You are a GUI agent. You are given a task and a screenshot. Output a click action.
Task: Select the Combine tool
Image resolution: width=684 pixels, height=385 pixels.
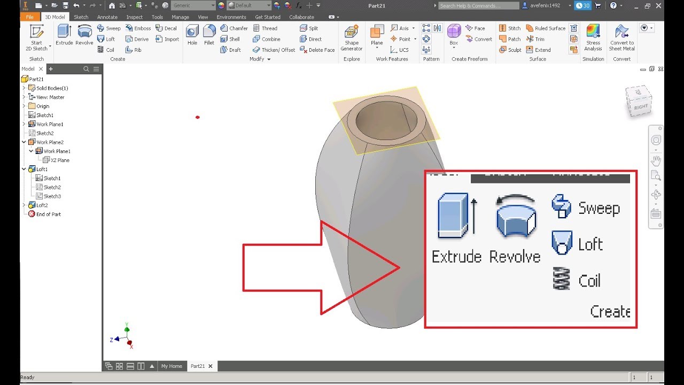click(267, 39)
